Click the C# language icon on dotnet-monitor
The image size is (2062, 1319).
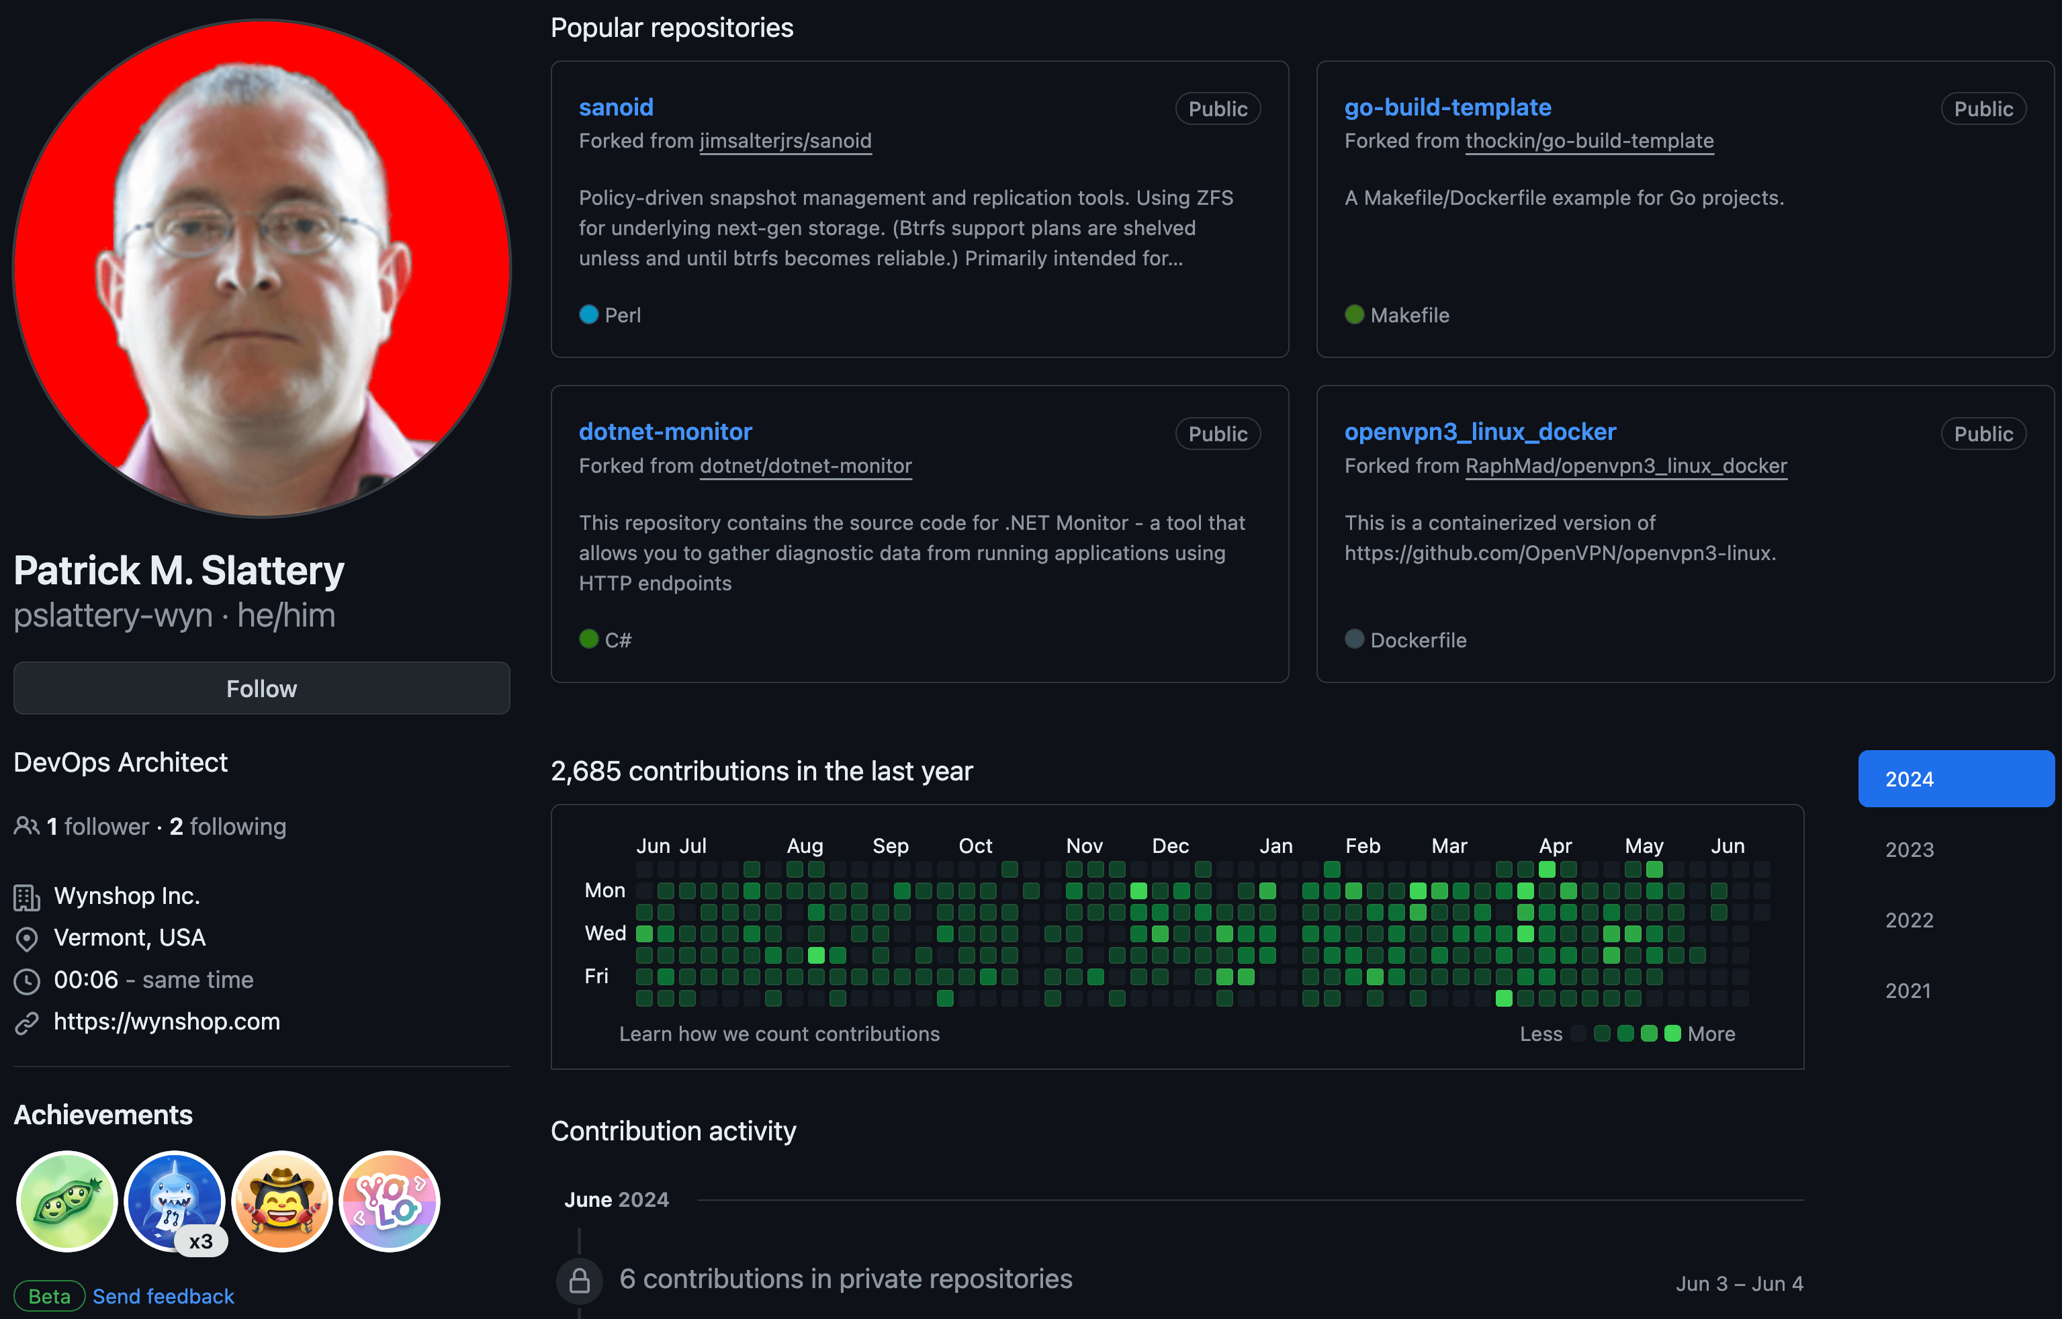tap(589, 640)
